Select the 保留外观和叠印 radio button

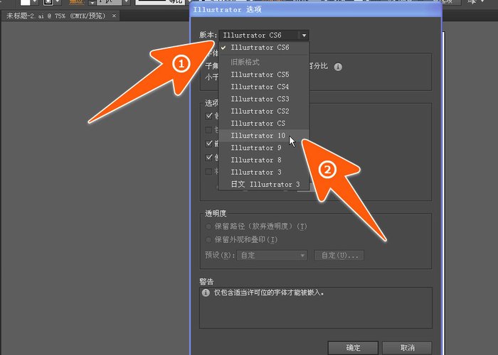pos(209,240)
